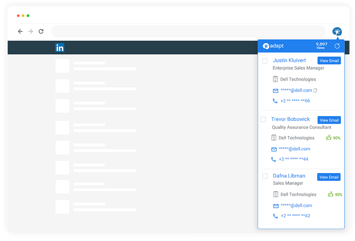Click the Enterprise Sales Manager title
The height and width of the screenshot is (241, 355).
click(x=298, y=68)
